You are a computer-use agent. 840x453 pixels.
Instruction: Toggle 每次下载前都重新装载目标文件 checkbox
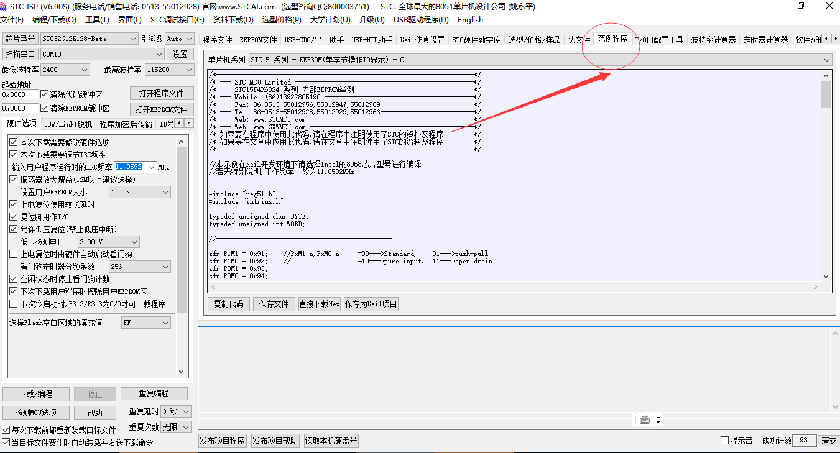click(6, 430)
